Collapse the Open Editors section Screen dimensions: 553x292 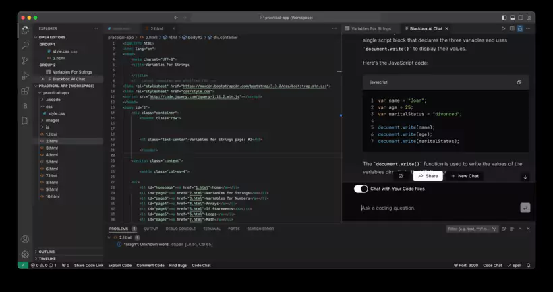click(x=52, y=37)
